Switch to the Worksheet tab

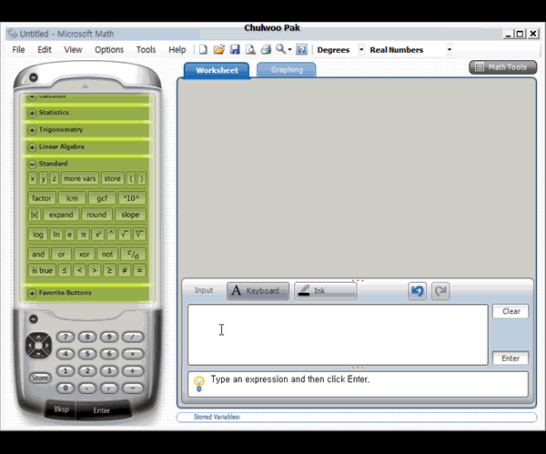pyautogui.click(x=217, y=70)
